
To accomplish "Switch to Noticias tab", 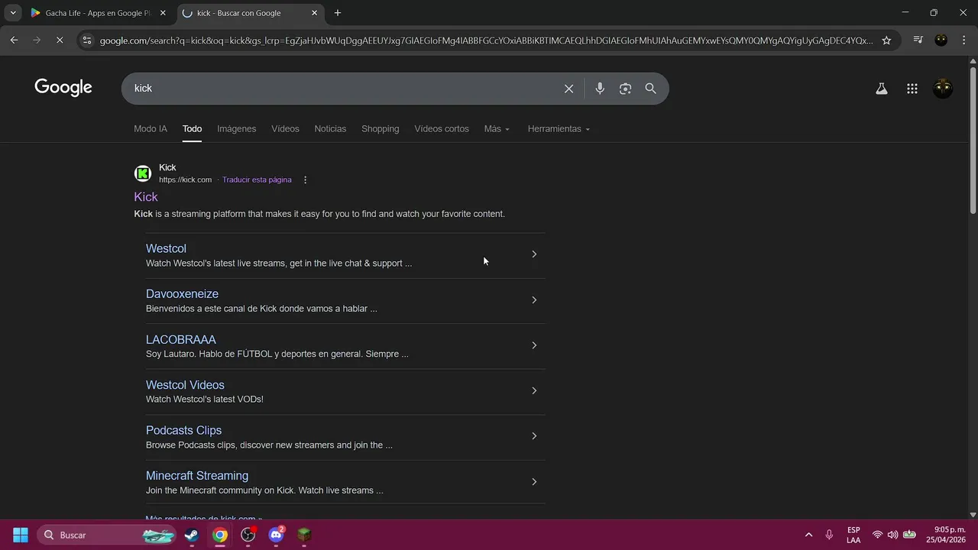I will pos(330,129).
